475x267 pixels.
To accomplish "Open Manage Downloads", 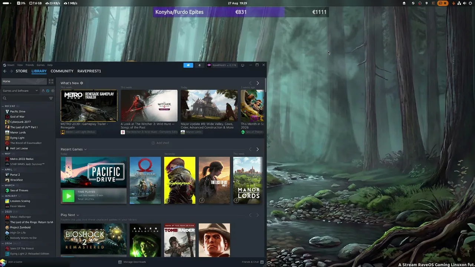I will 132,262.
